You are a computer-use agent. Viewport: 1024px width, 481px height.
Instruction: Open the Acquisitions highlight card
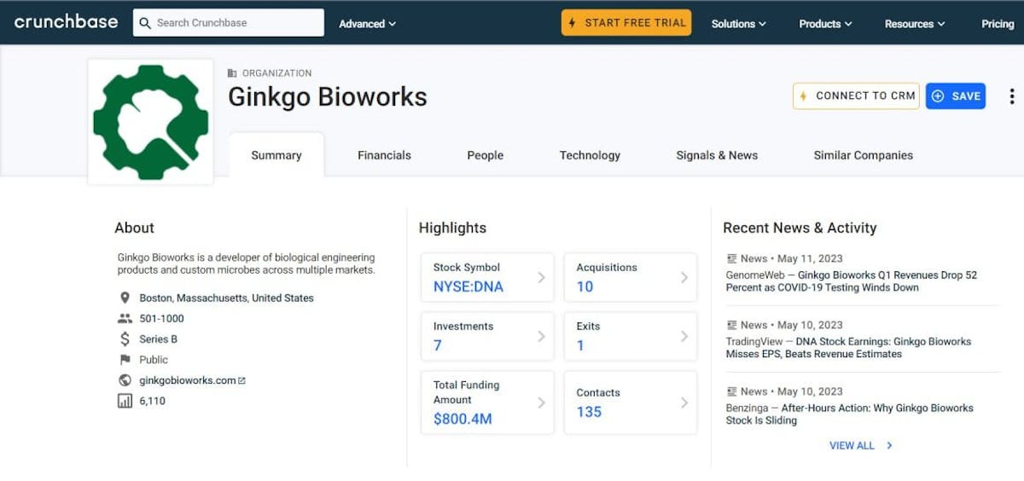(x=630, y=277)
